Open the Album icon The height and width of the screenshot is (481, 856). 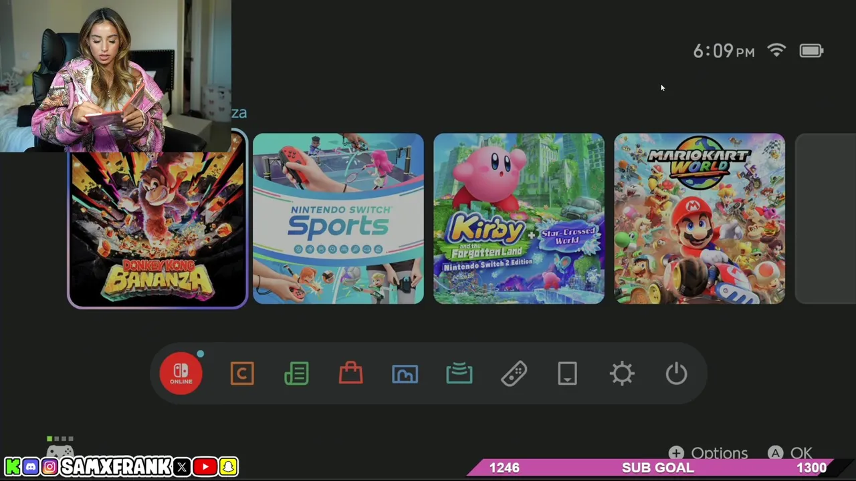coord(405,374)
